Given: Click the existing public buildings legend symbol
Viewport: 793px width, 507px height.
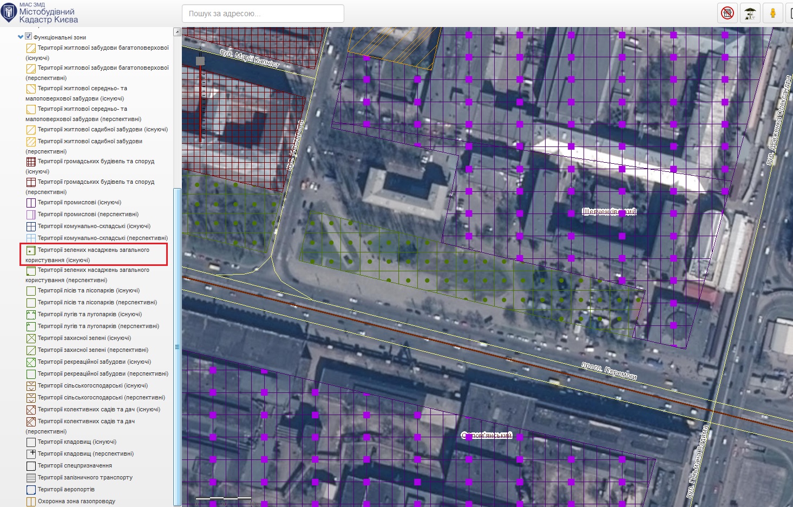Looking at the screenshot, I should coord(31,162).
